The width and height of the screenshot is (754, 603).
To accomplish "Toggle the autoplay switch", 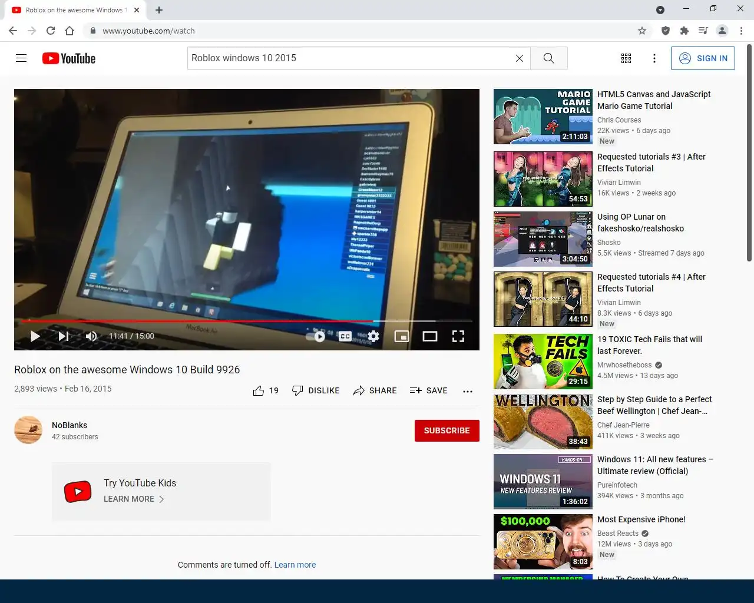I will (316, 336).
